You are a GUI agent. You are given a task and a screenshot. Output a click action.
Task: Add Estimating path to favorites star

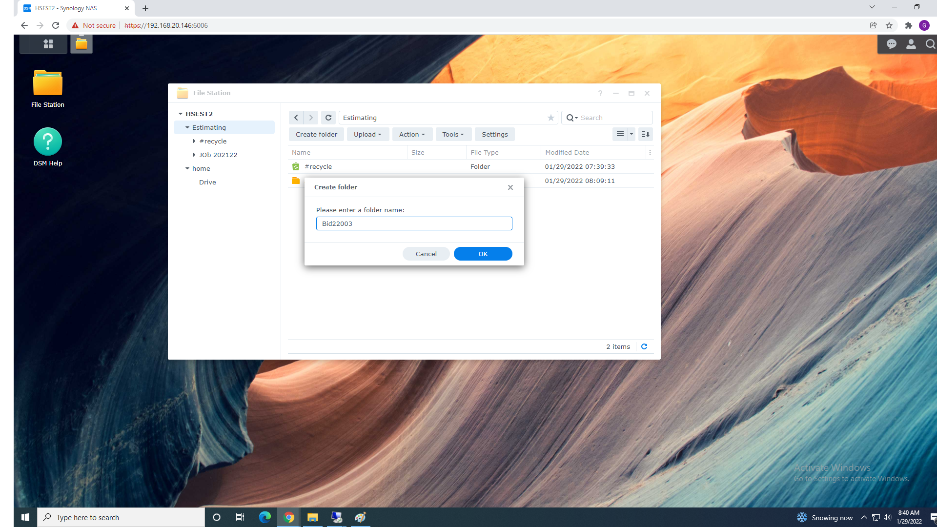550,118
